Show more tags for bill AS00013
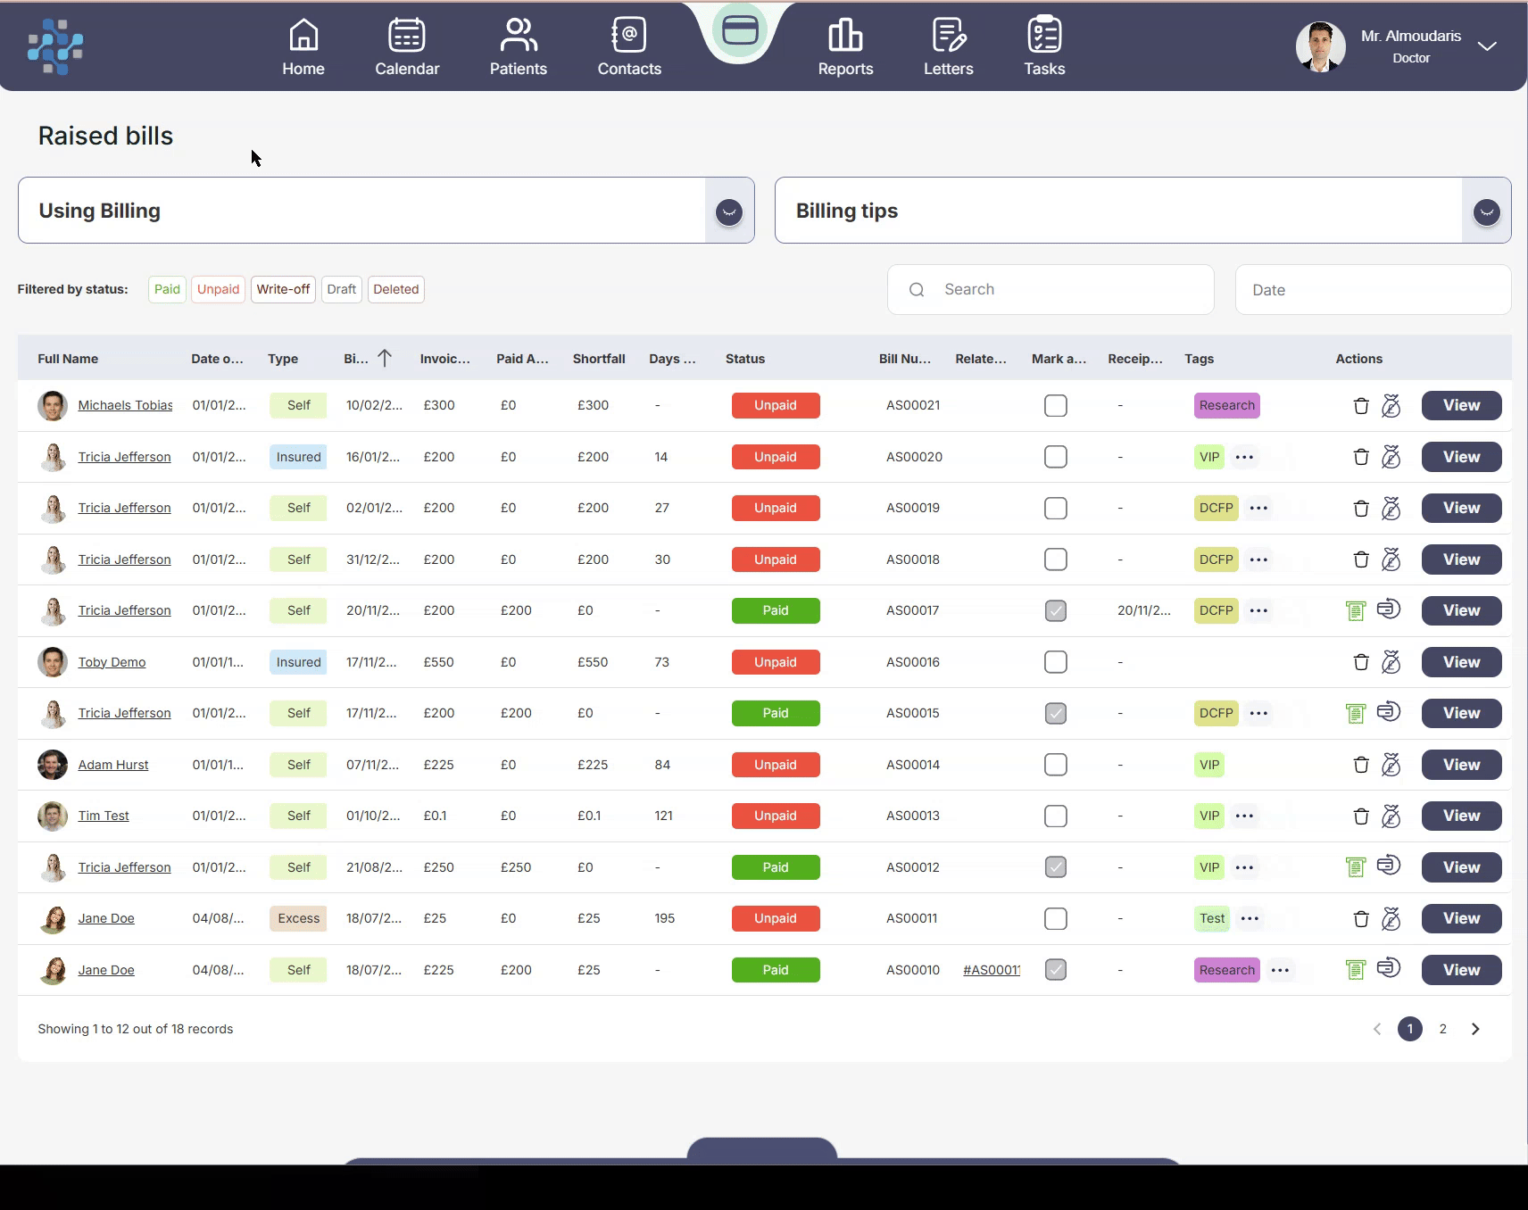 (1244, 816)
